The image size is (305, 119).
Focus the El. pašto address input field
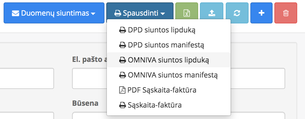[x=178, y=78]
